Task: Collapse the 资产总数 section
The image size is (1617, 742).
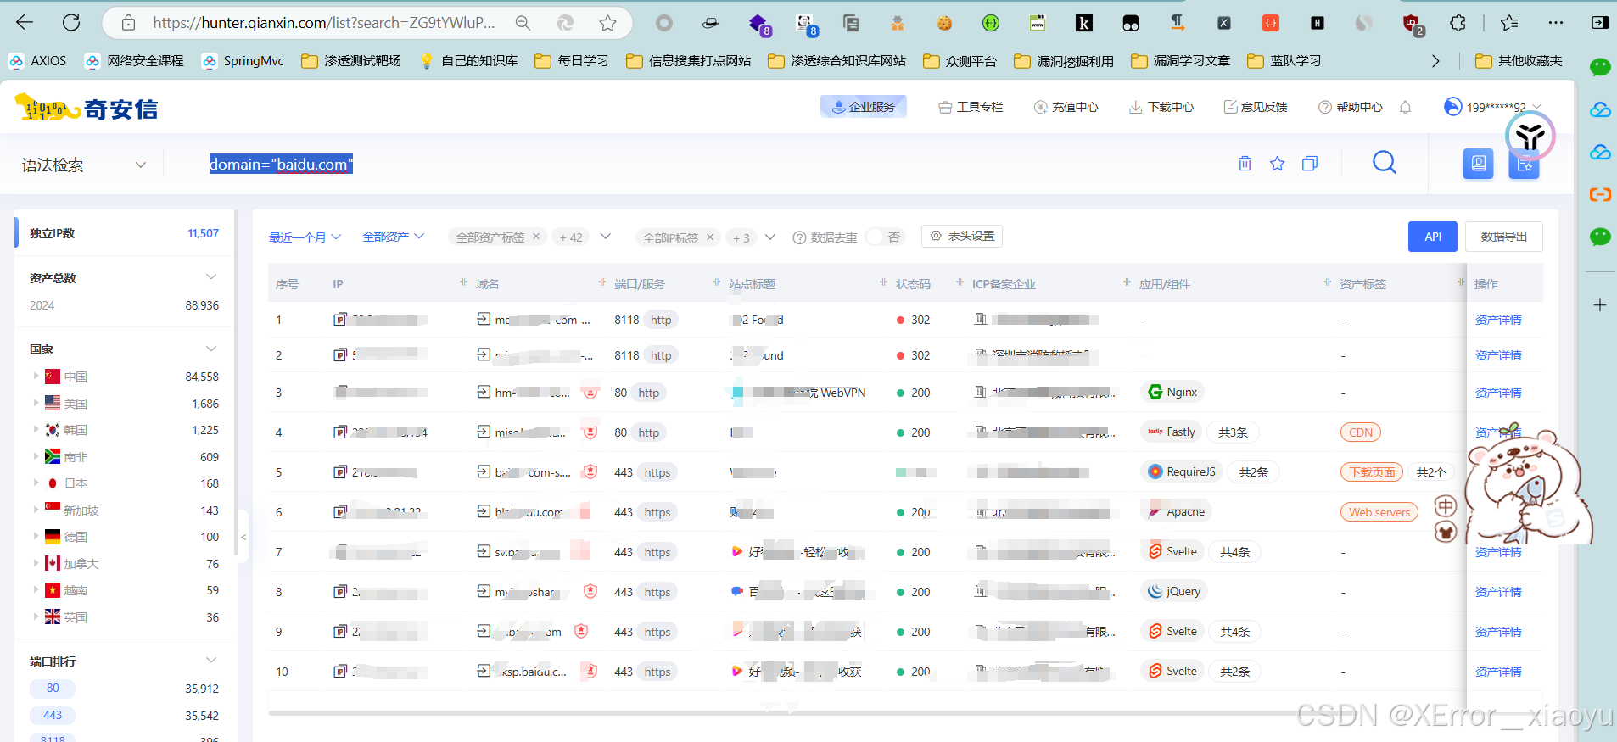Action: [x=211, y=277]
